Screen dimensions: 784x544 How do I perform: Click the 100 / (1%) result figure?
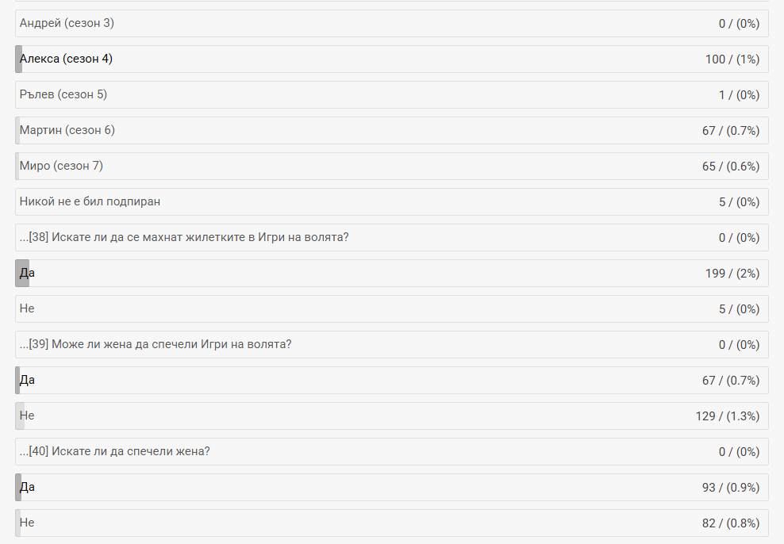pos(732,59)
